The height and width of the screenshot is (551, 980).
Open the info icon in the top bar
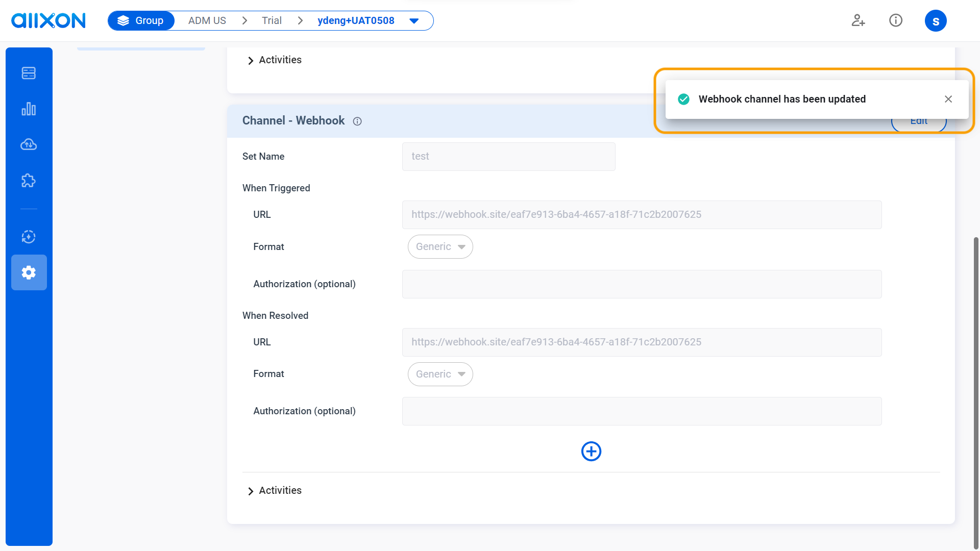(x=896, y=20)
